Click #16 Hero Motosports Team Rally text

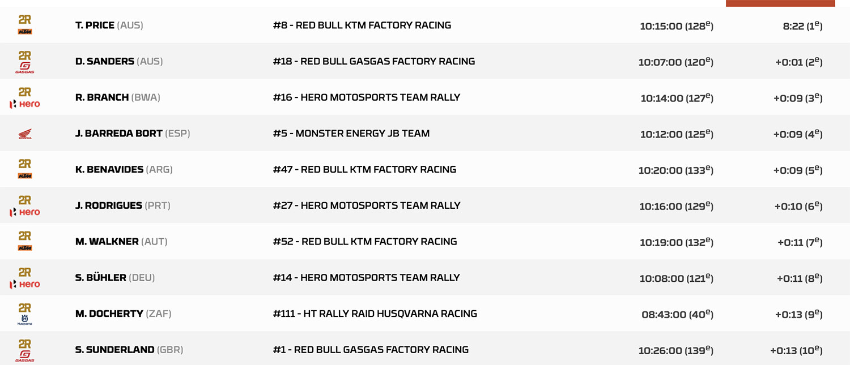tap(366, 97)
